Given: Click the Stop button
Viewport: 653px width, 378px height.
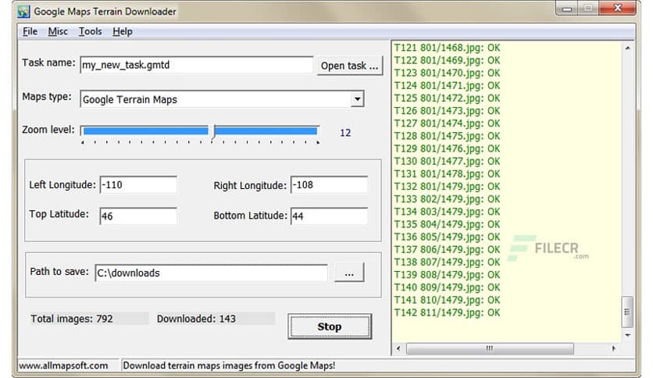Looking at the screenshot, I should click(330, 326).
